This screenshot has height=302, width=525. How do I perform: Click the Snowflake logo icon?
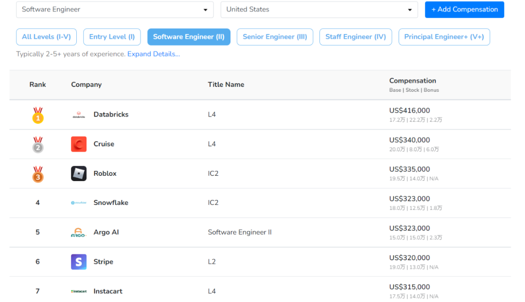[x=78, y=203]
